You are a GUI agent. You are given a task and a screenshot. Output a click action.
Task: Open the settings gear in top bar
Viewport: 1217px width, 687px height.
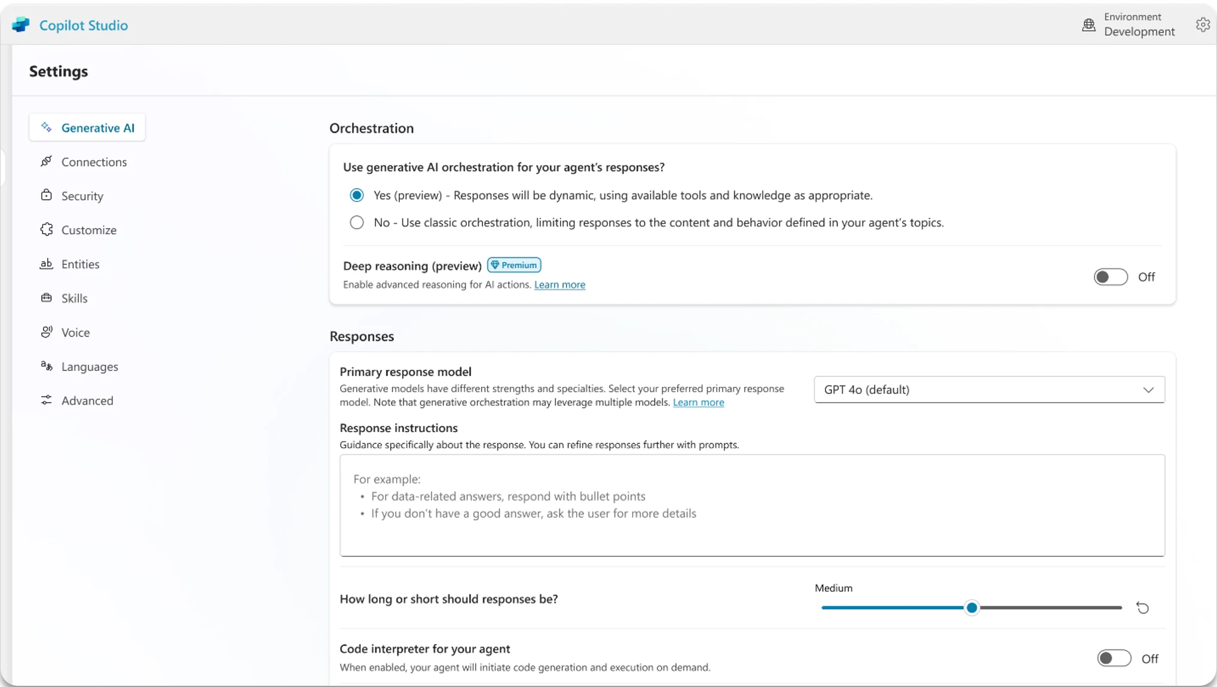tap(1203, 25)
